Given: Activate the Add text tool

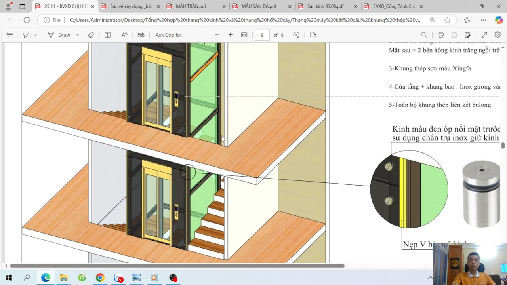Looking at the screenshot, I should pos(108,35).
